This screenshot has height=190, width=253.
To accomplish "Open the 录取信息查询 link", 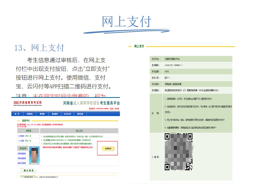I will tap(22, 158).
